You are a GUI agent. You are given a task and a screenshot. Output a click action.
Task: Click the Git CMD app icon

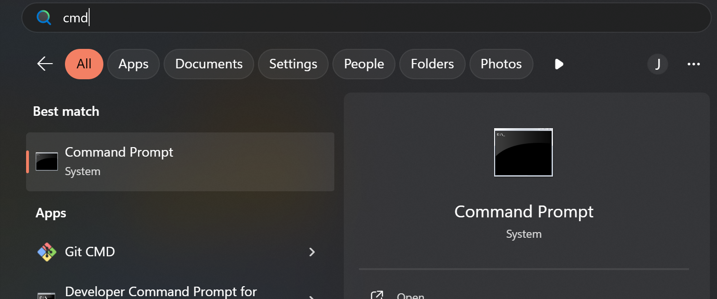coord(46,252)
